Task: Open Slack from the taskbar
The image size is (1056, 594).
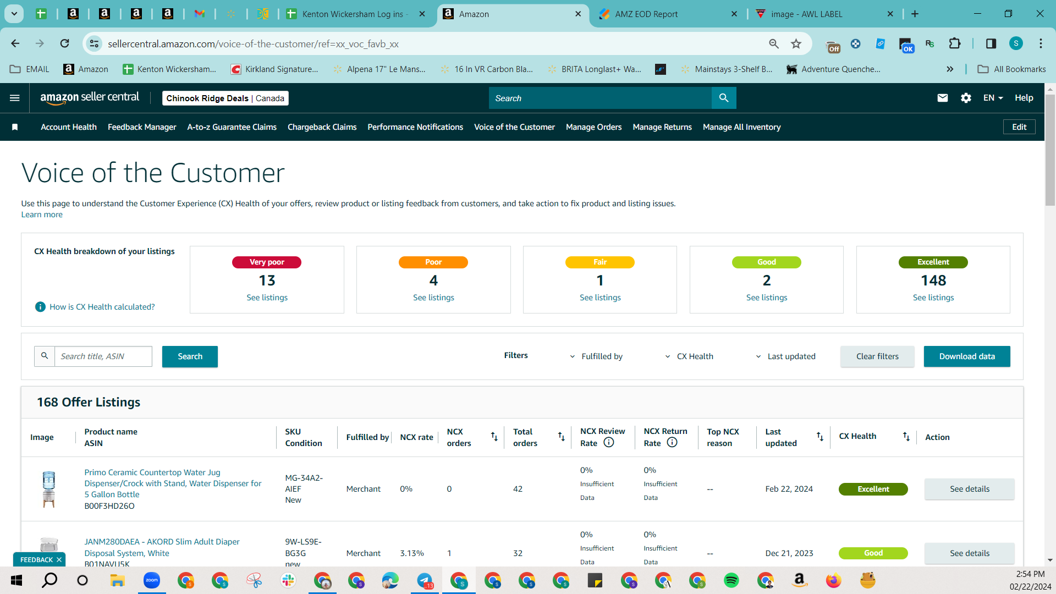Action: point(288,580)
